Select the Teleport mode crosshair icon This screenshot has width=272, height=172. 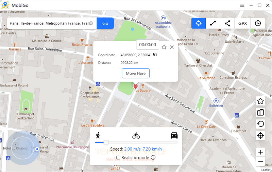tap(199, 23)
